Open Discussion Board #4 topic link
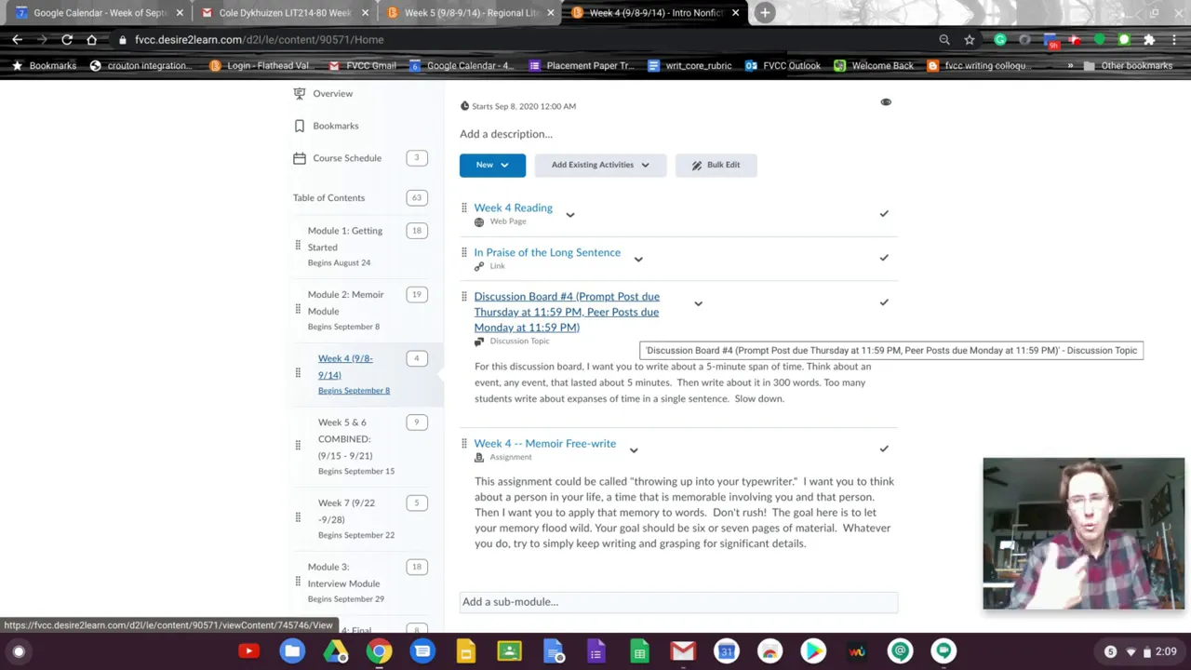The height and width of the screenshot is (670, 1191). click(x=567, y=312)
